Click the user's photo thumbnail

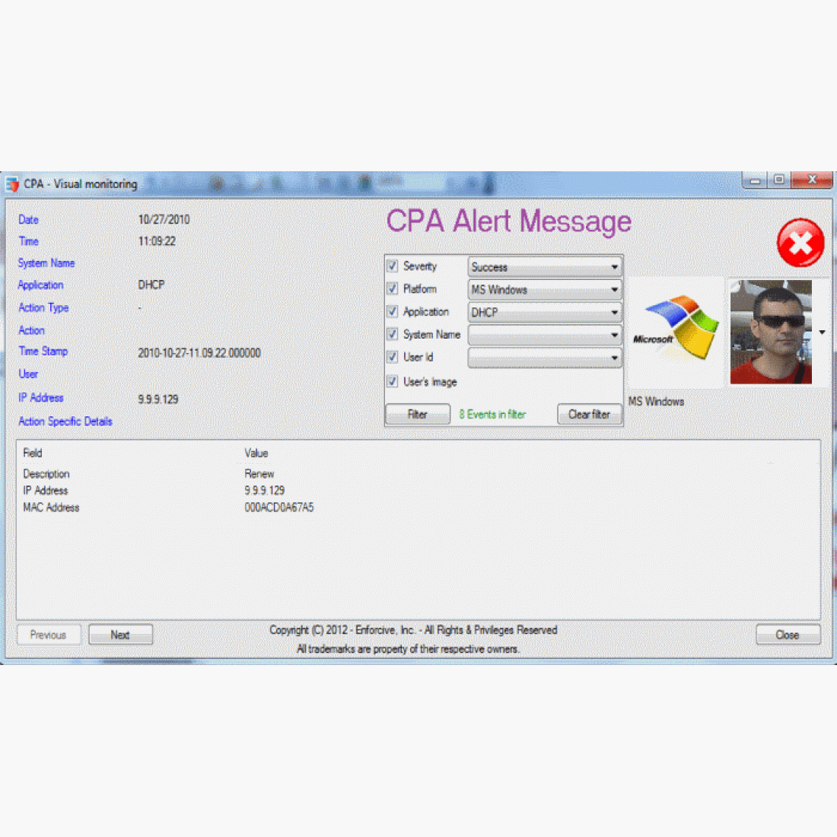[x=771, y=332]
